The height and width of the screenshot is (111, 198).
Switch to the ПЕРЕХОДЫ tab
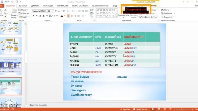(x=48, y=6)
